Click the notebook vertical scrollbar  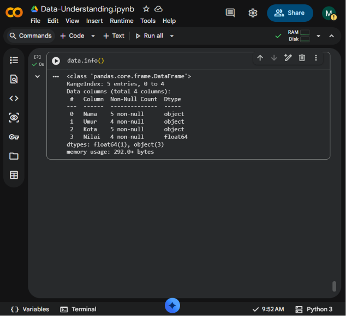tap(335, 286)
